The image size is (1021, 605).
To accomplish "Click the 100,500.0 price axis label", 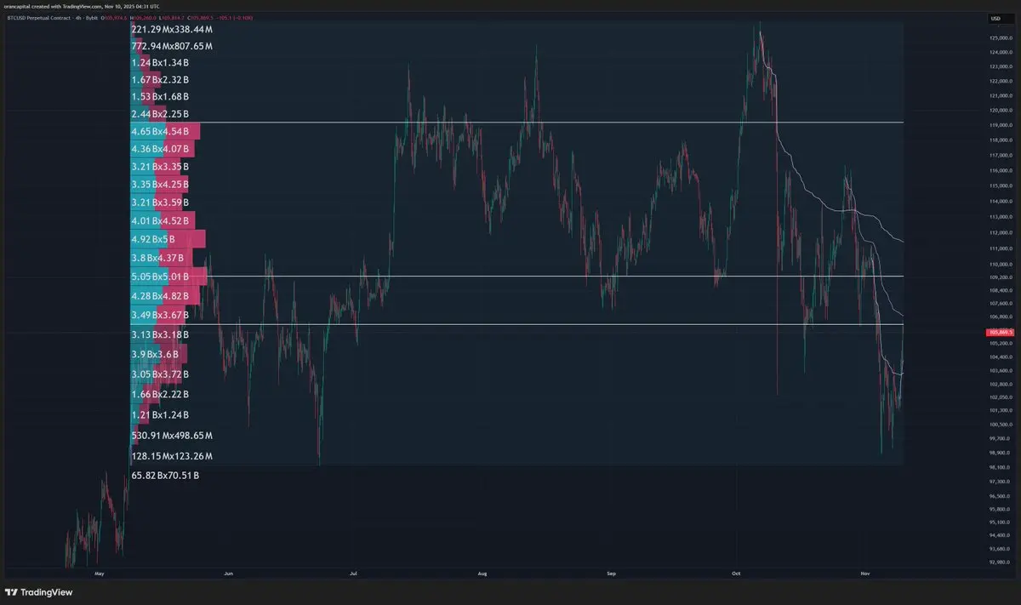I will click(1000, 425).
